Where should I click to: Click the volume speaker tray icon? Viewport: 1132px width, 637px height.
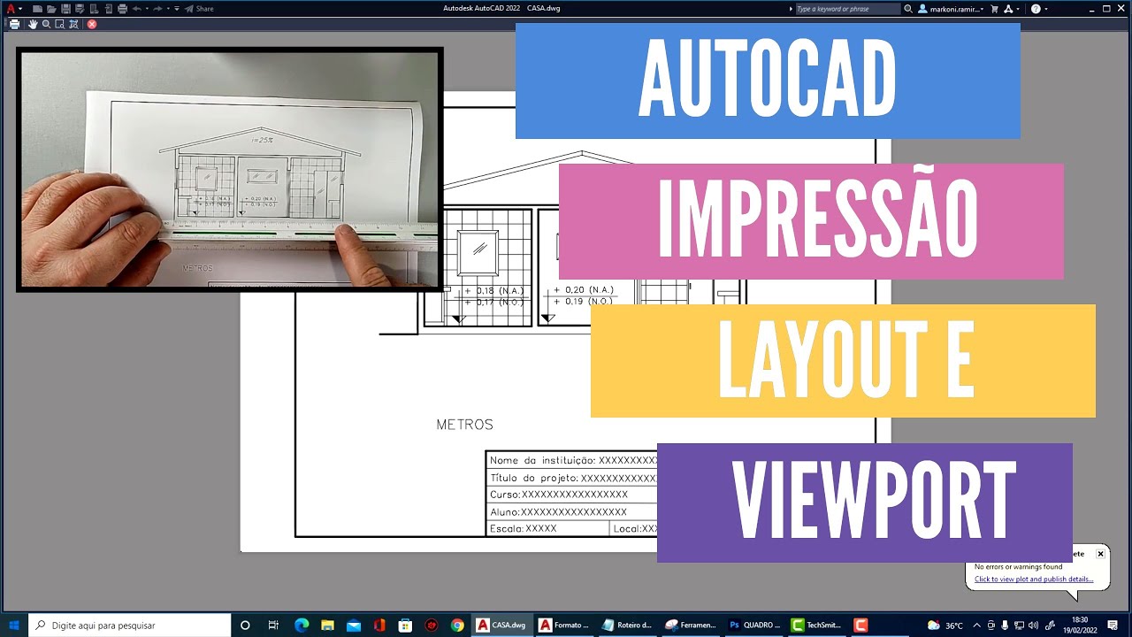pos(1033,625)
